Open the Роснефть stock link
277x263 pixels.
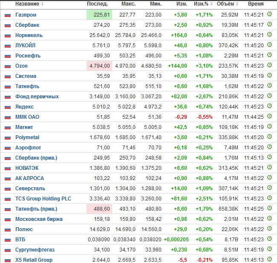pyautogui.click(x=28, y=56)
